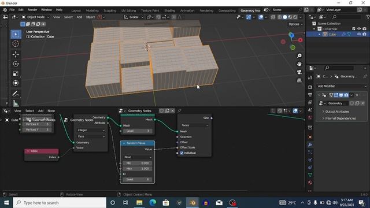The height and width of the screenshot is (208, 370).
Task: Adjust the Subdivide Level field
Action: pos(138,131)
